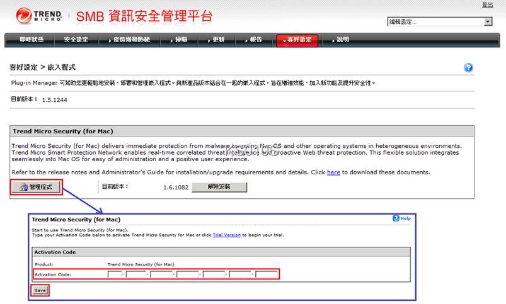
Task: Follow the 'here' documents download link
Action: click(x=333, y=172)
